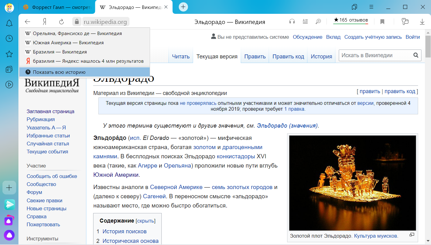This screenshot has height=245, width=431.
Task: Bookmark this page with ribbon icon
Action: tap(382, 22)
